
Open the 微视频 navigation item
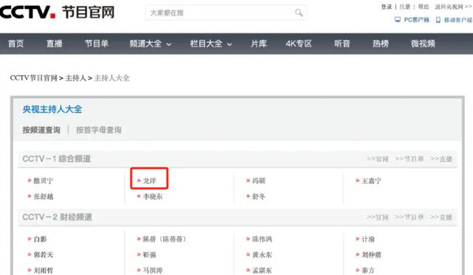pos(423,44)
